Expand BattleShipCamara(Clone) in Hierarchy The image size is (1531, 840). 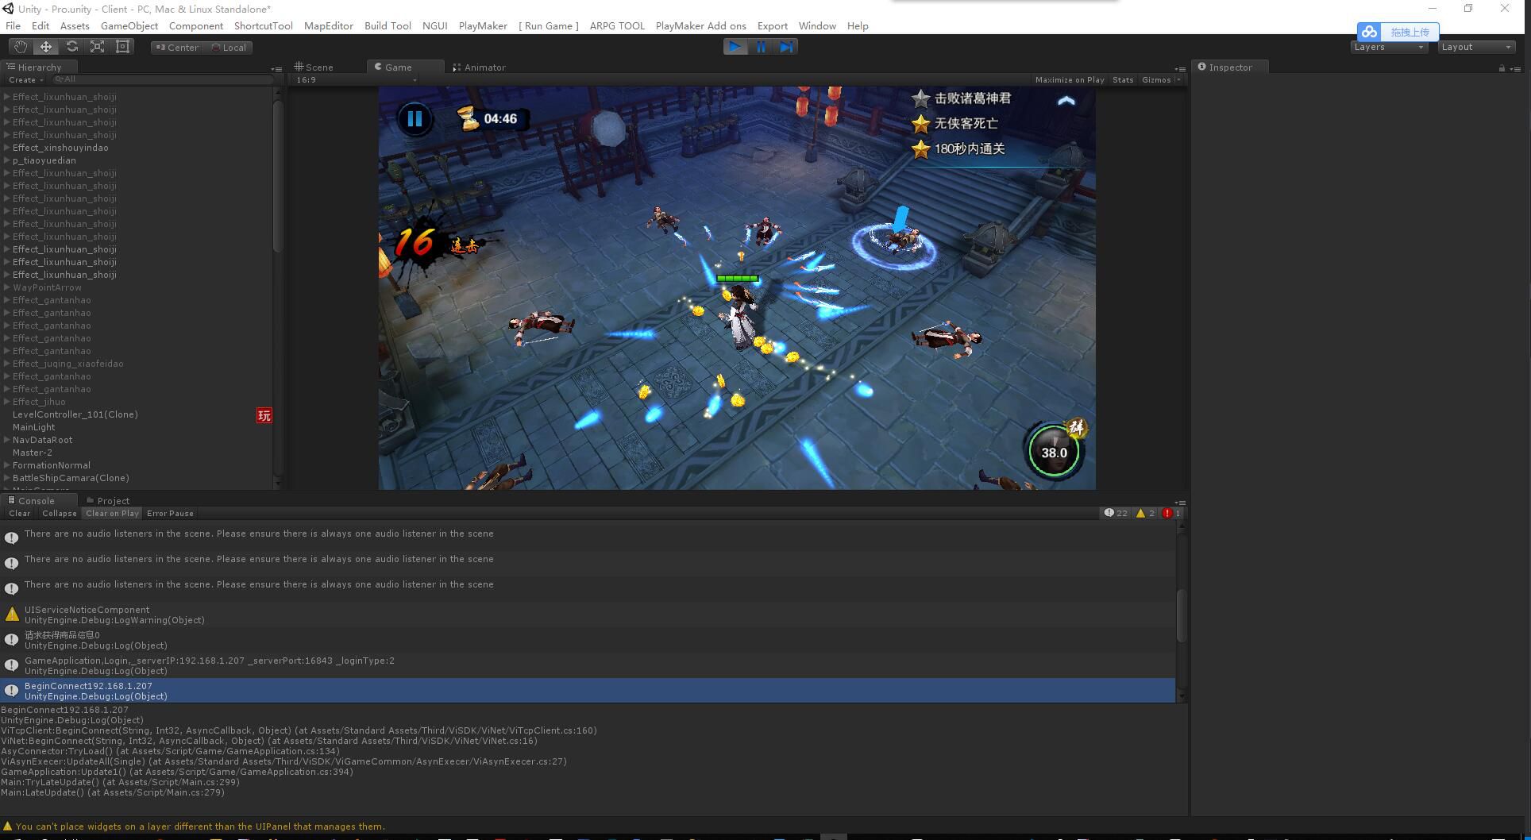[x=7, y=478]
